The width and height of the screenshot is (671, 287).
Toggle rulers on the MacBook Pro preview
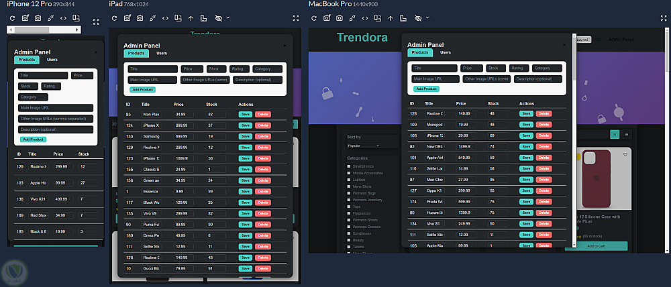point(403,18)
